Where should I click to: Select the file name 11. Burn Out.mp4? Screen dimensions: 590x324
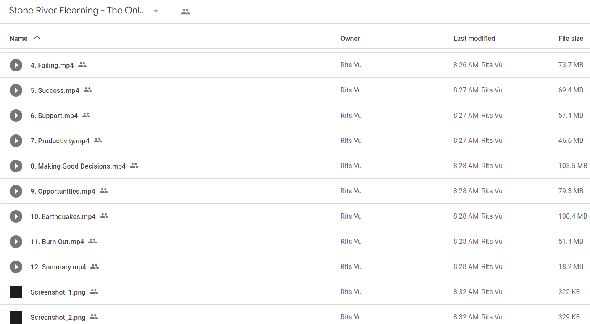pos(57,242)
